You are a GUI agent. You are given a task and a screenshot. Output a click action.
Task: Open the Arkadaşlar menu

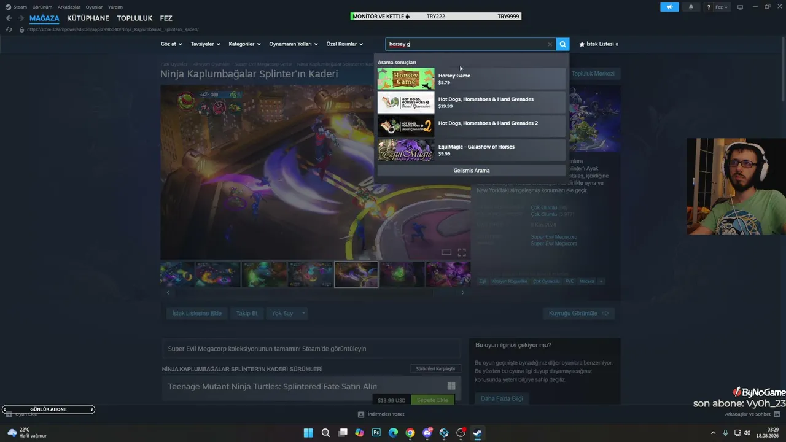coord(69,7)
